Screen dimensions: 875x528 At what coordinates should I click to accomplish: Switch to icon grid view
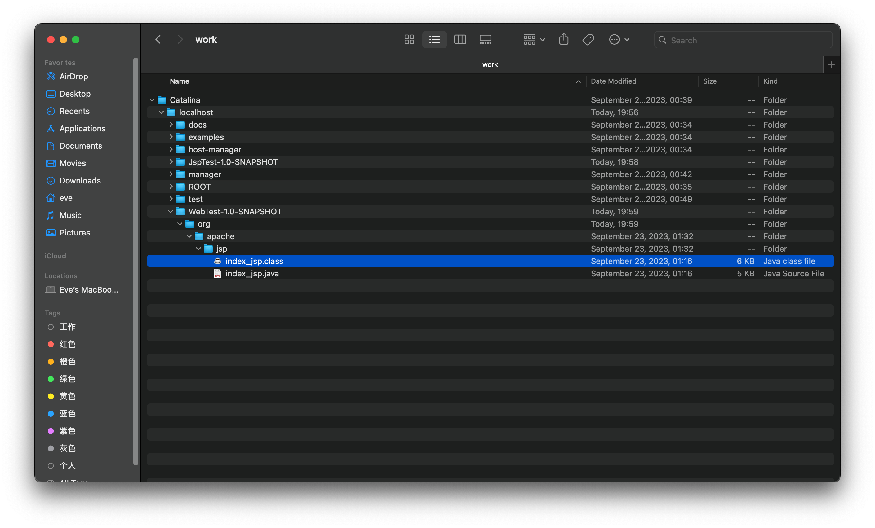click(x=409, y=39)
